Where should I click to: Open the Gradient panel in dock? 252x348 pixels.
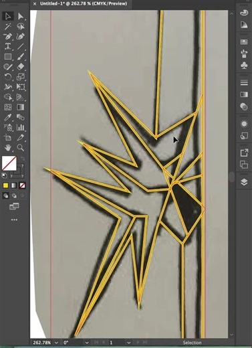pyautogui.click(x=244, y=94)
